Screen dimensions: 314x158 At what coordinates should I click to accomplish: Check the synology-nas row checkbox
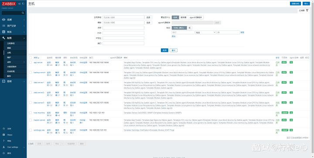31,130
